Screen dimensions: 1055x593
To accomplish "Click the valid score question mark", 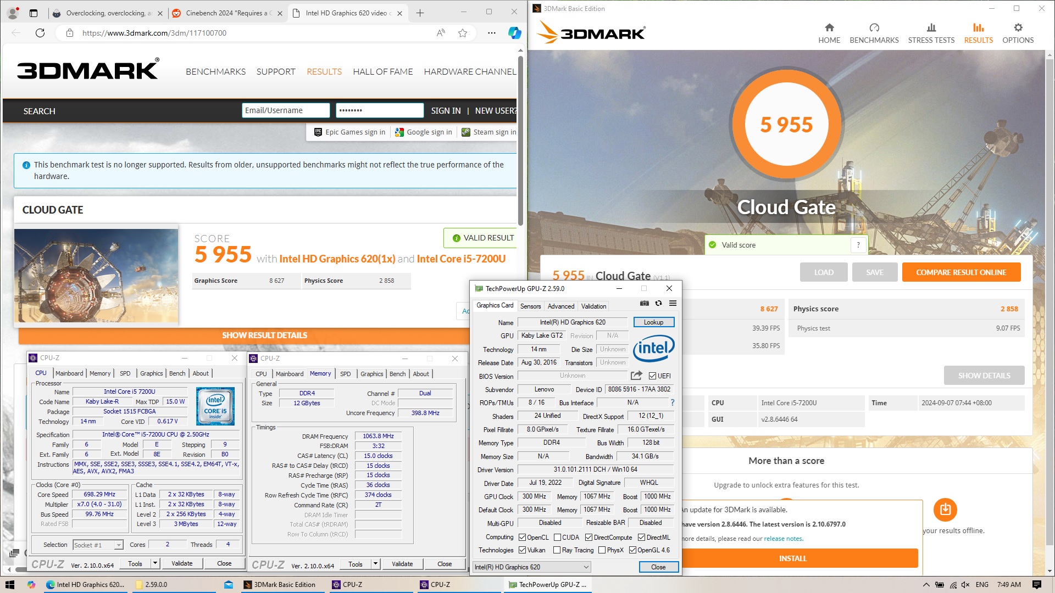I will [858, 245].
